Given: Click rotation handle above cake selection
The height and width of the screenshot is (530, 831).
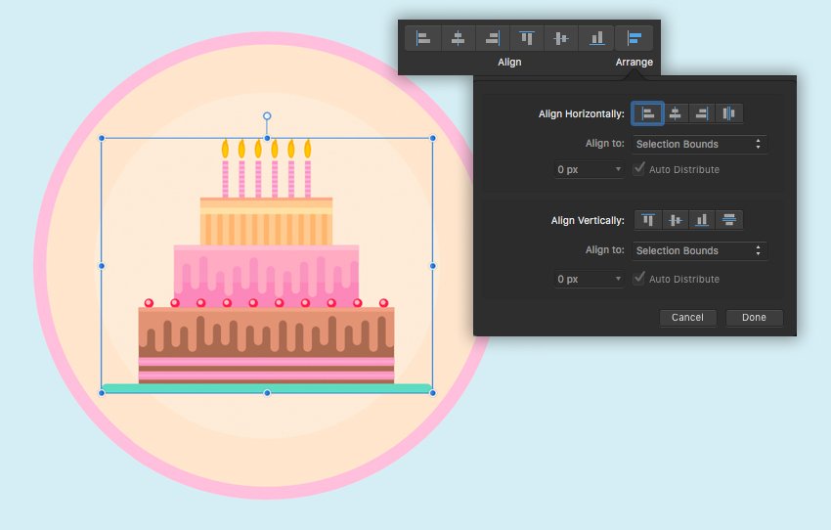Looking at the screenshot, I should click(x=267, y=116).
